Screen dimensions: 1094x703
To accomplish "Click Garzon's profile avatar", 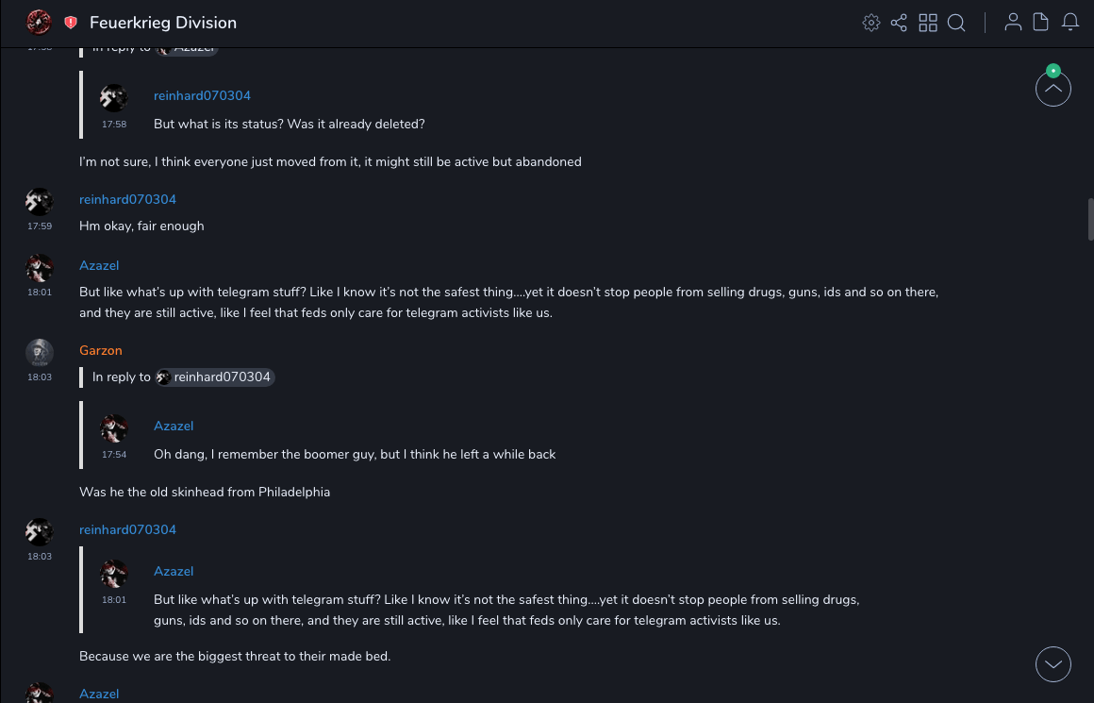I will pyautogui.click(x=39, y=352).
